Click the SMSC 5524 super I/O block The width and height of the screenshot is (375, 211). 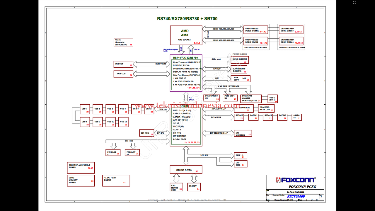pos(186,169)
